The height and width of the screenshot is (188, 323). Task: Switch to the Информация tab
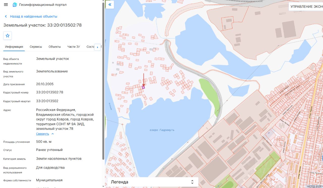coord(14,47)
